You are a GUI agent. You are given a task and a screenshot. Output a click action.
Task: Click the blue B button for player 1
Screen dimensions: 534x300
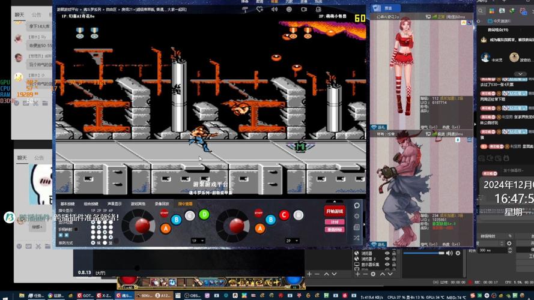177,220
